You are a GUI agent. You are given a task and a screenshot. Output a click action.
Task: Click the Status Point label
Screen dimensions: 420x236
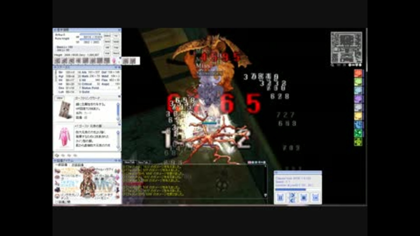tap(90, 88)
